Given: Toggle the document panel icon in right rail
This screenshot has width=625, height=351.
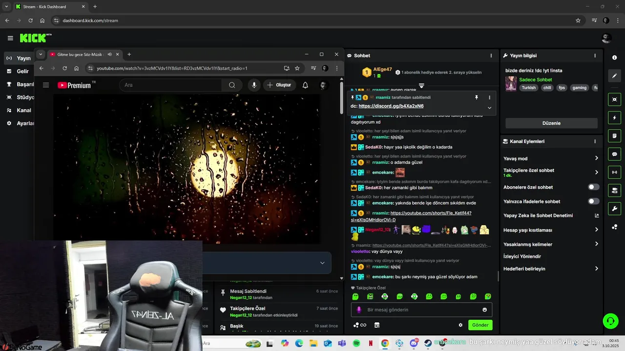Looking at the screenshot, I should [614, 136].
